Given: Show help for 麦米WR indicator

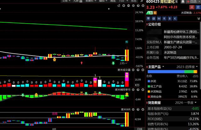Looking at the screenshot, I should pos(138,109).
